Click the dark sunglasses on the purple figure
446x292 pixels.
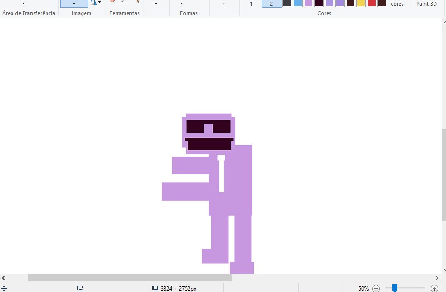coord(208,126)
